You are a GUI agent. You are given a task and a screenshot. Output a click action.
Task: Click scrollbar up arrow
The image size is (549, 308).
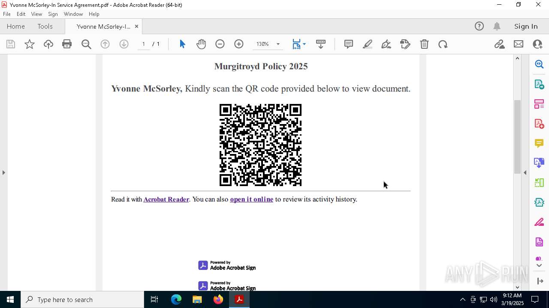point(517,58)
